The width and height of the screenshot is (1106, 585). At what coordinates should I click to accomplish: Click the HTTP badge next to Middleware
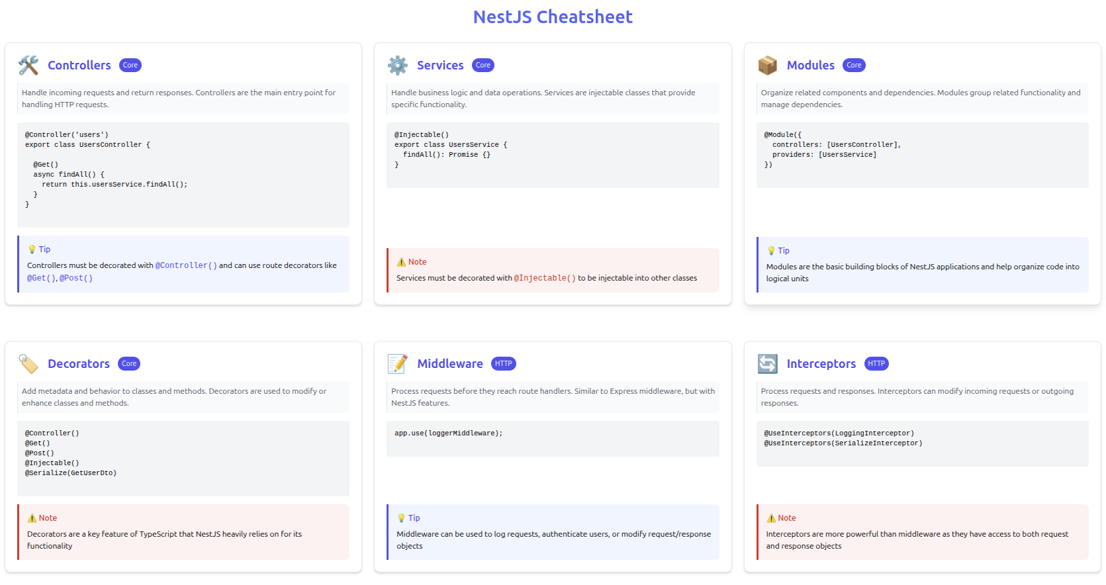point(504,363)
